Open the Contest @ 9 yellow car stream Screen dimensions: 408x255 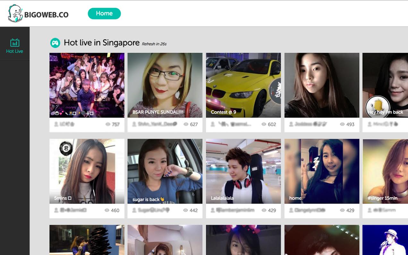pyautogui.click(x=243, y=85)
